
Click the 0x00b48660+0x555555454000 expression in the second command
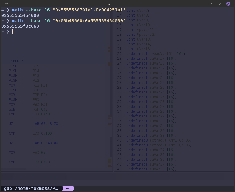pyautogui.click(x=89, y=21)
